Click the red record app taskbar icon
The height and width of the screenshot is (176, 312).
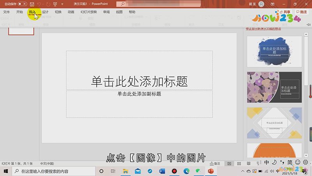[174, 171]
